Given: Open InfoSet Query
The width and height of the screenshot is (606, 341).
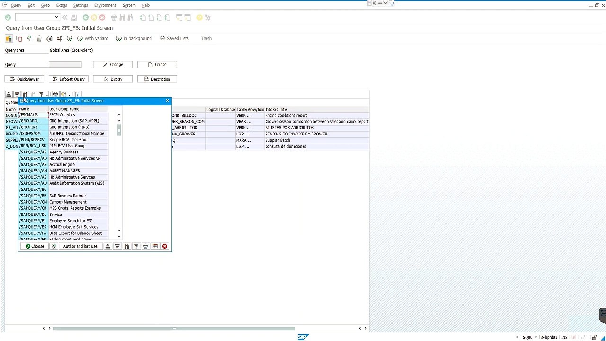Looking at the screenshot, I should [68, 79].
